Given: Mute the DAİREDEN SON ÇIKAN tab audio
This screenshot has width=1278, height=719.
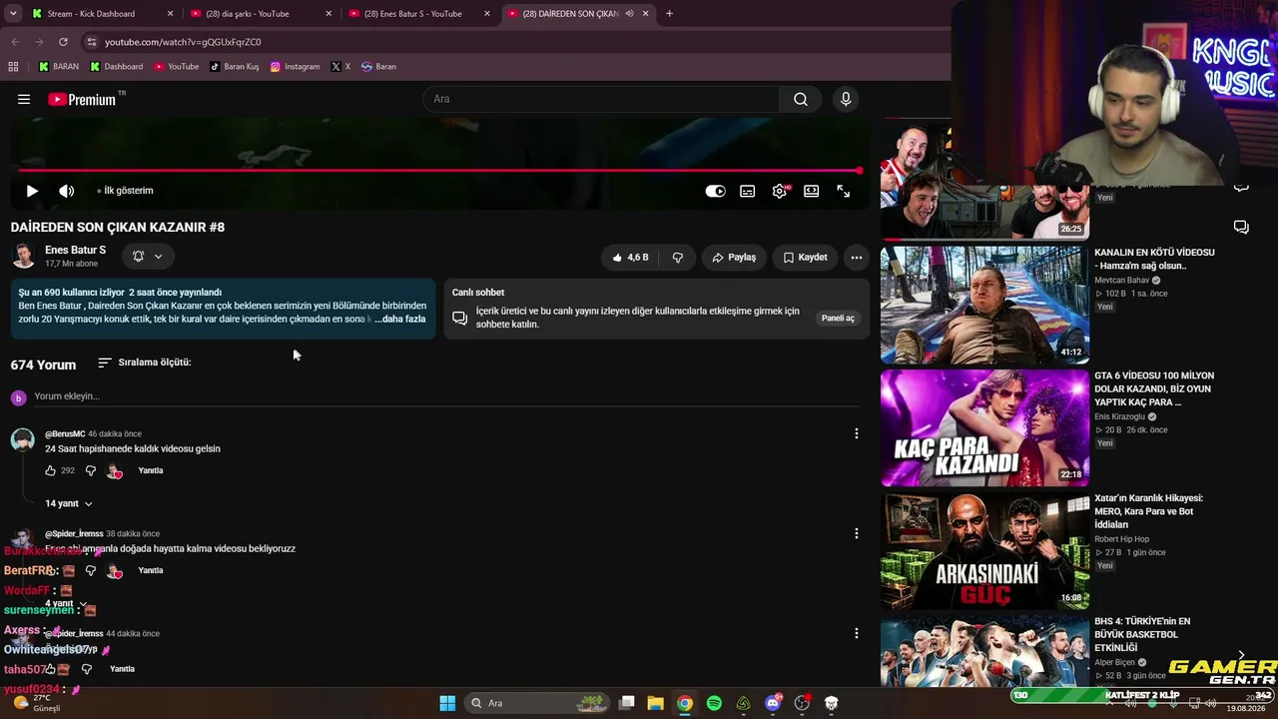Looking at the screenshot, I should click(x=629, y=14).
